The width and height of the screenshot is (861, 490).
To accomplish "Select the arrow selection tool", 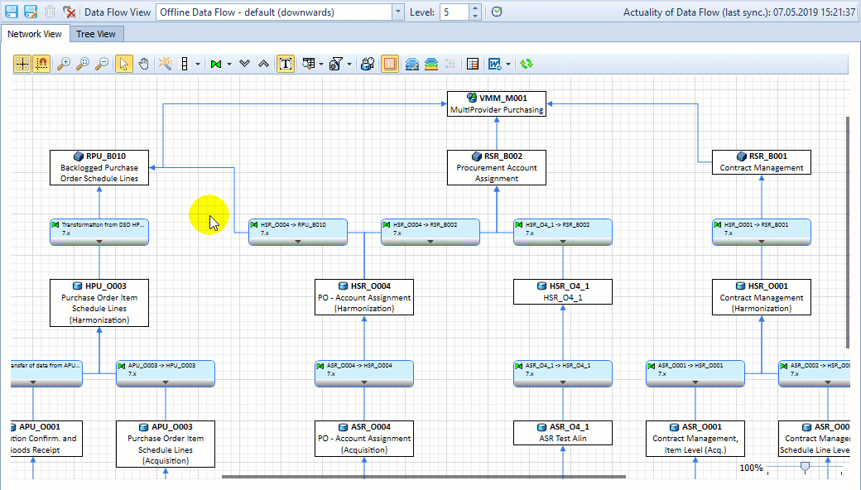I will tap(123, 63).
